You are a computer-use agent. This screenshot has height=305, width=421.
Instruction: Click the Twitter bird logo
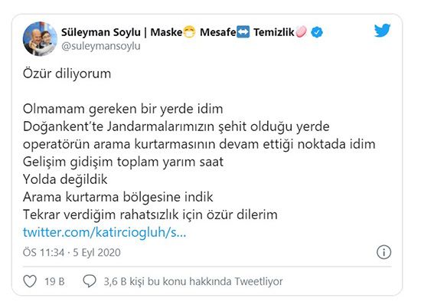point(382,30)
